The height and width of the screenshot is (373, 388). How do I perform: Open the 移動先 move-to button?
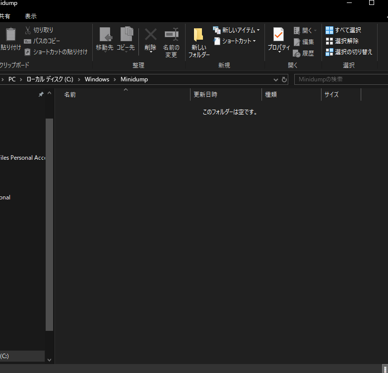pos(105,39)
